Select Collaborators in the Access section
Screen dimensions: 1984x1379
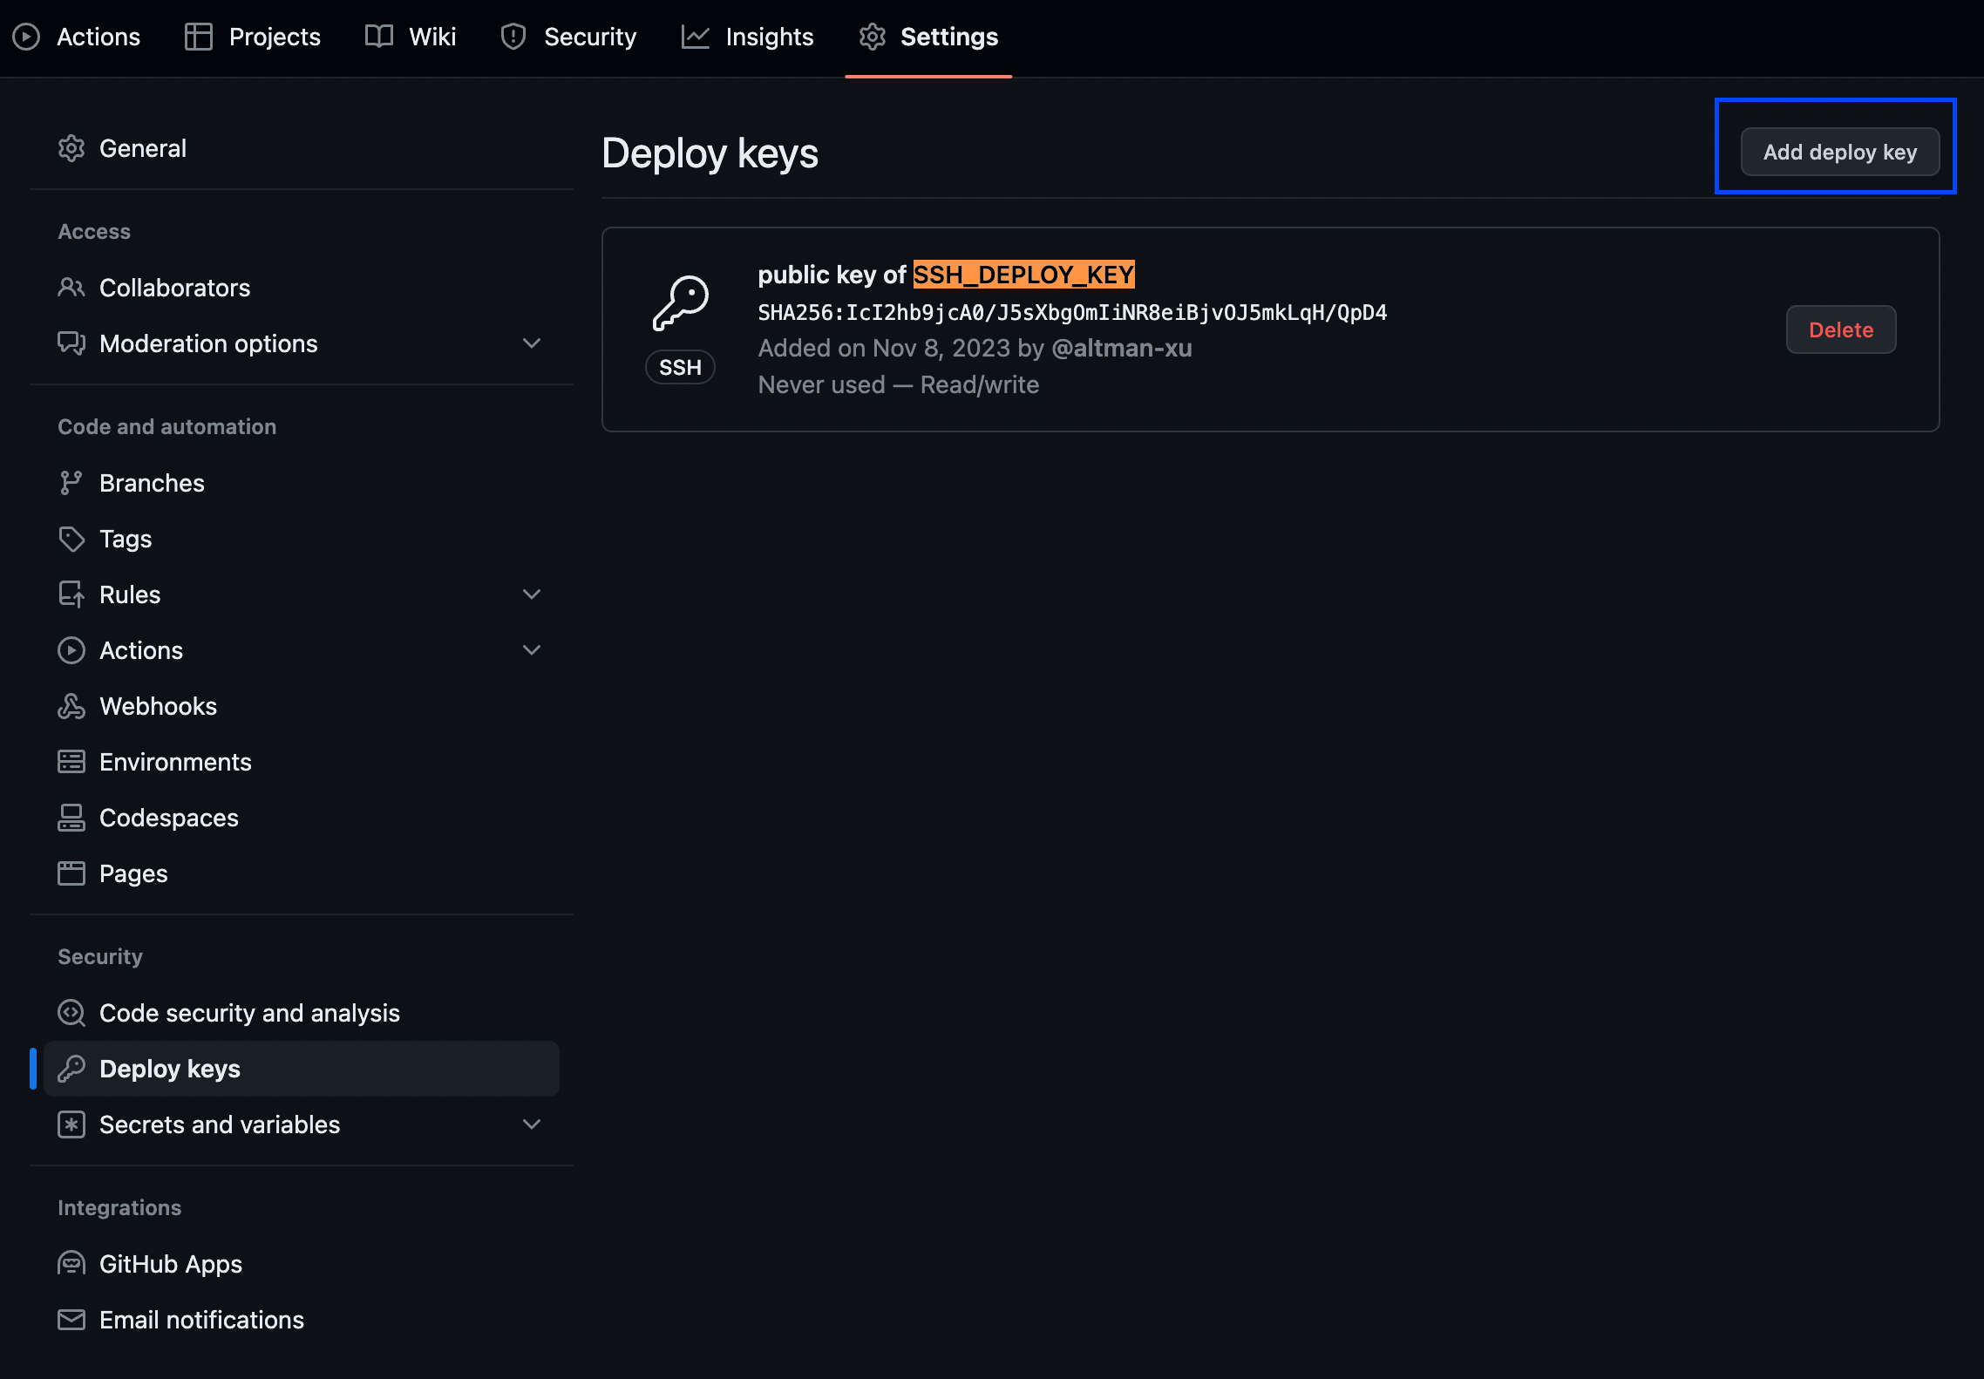click(174, 288)
